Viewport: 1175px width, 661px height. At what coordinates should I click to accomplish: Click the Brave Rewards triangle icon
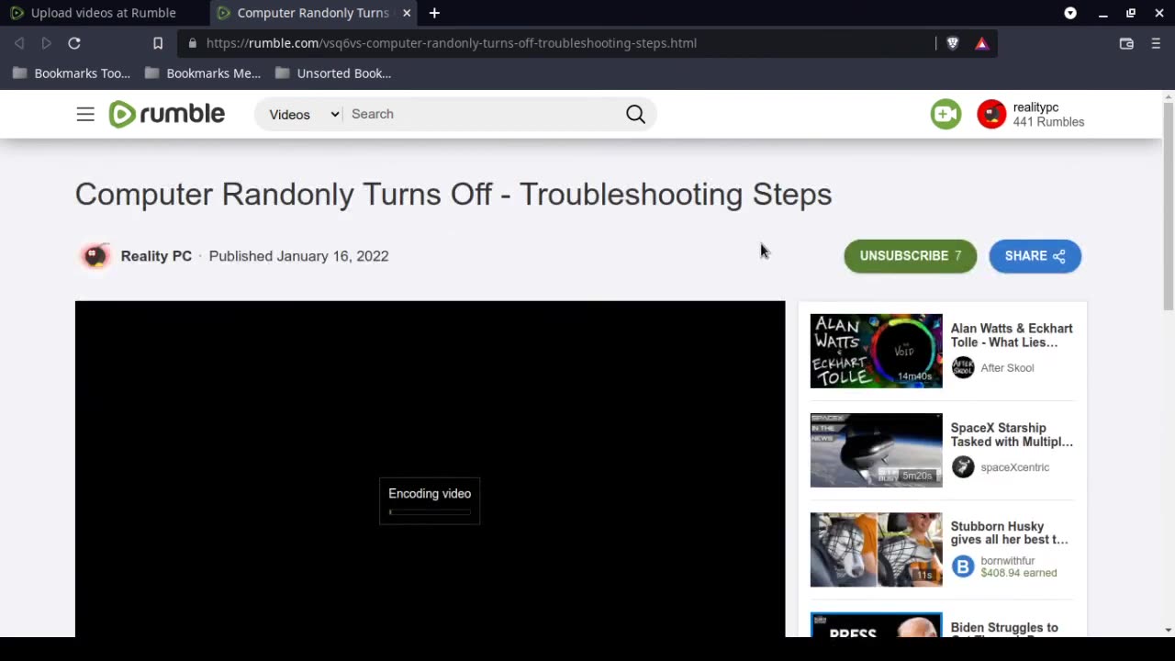(x=982, y=43)
